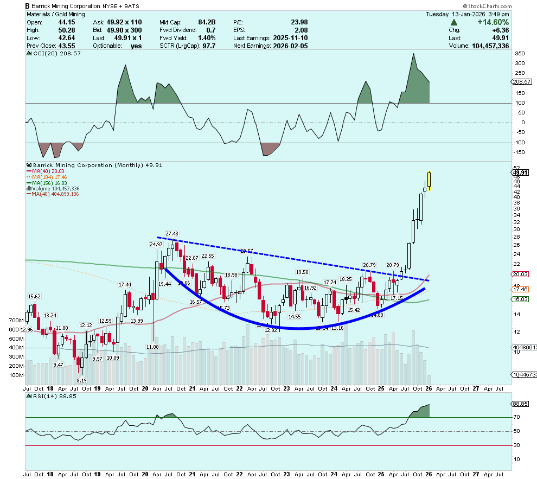Click the Prev Close value 43.55
The width and height of the screenshot is (537, 479).
click(66, 46)
